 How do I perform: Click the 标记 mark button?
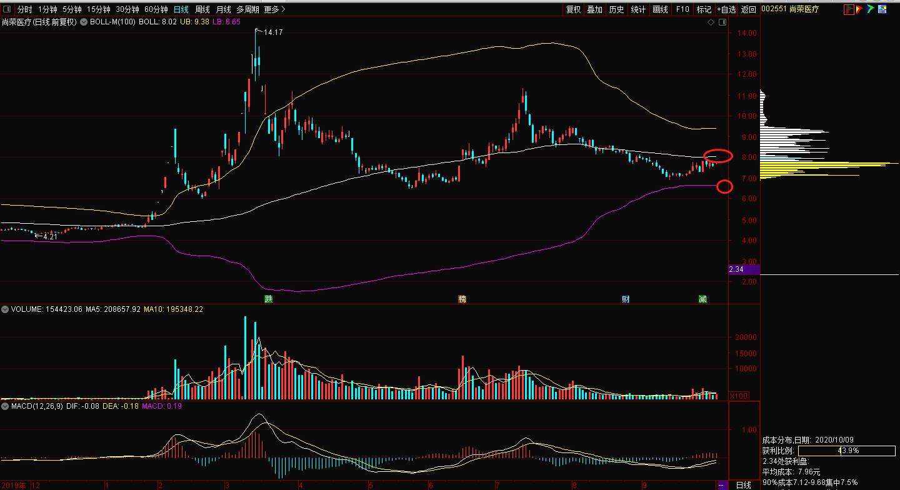pyautogui.click(x=704, y=9)
